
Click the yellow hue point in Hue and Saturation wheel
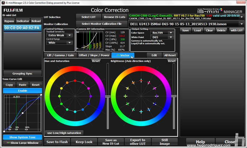click(x=61, y=88)
